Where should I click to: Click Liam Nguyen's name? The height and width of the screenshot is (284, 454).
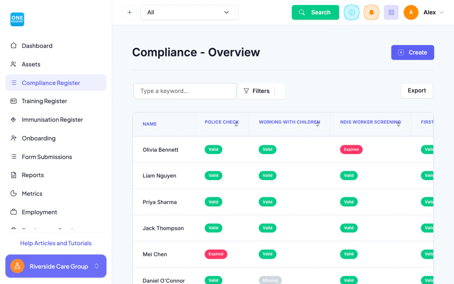pos(159,175)
